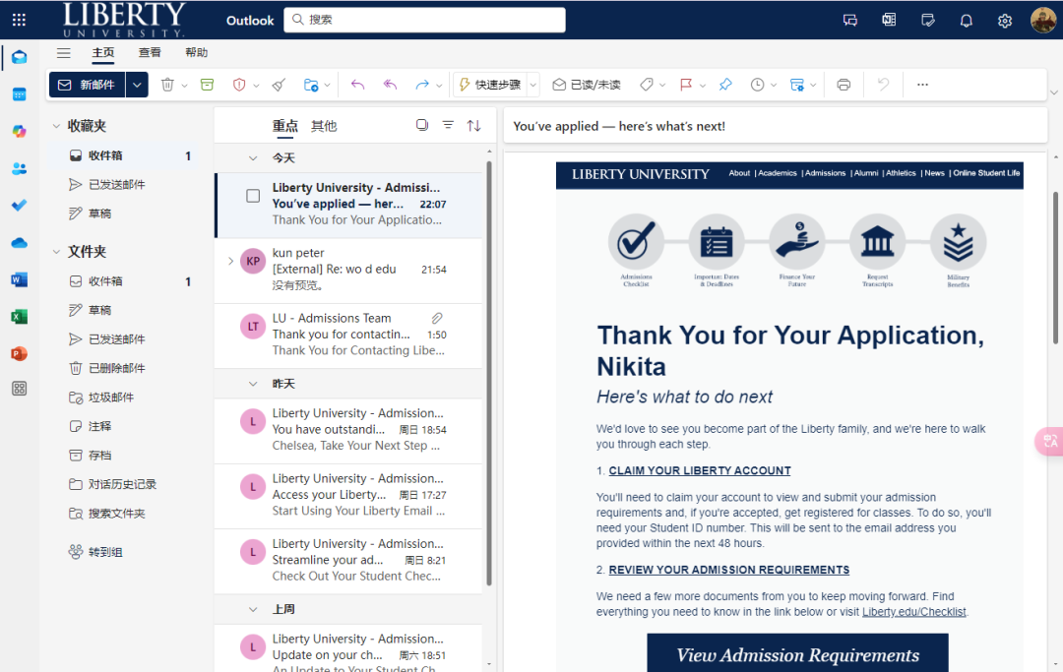
Task: Click the Quick steps button
Action: click(x=490, y=85)
